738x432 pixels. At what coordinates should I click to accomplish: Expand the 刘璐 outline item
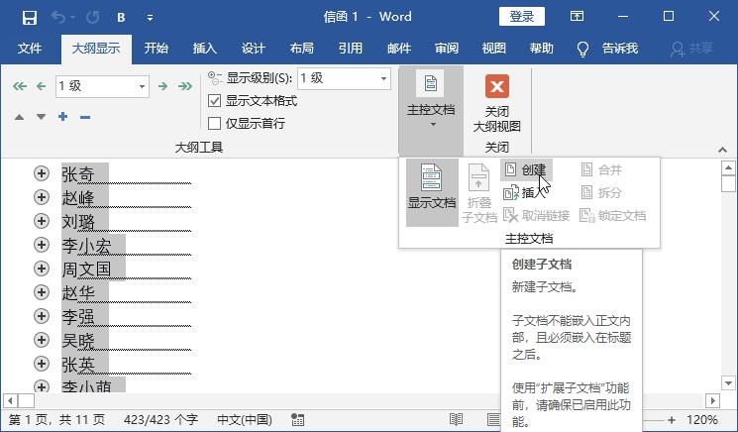coord(42,221)
